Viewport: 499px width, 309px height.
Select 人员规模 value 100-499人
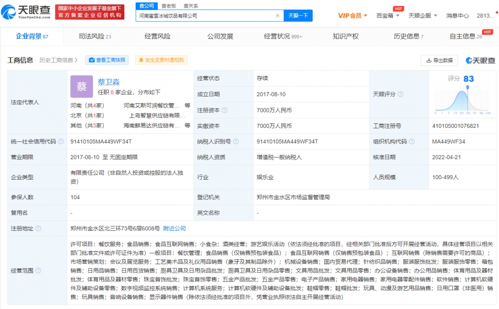tap(445, 177)
